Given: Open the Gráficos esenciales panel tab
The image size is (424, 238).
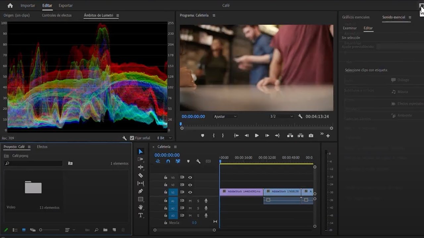Looking at the screenshot, I should pyautogui.click(x=356, y=17).
